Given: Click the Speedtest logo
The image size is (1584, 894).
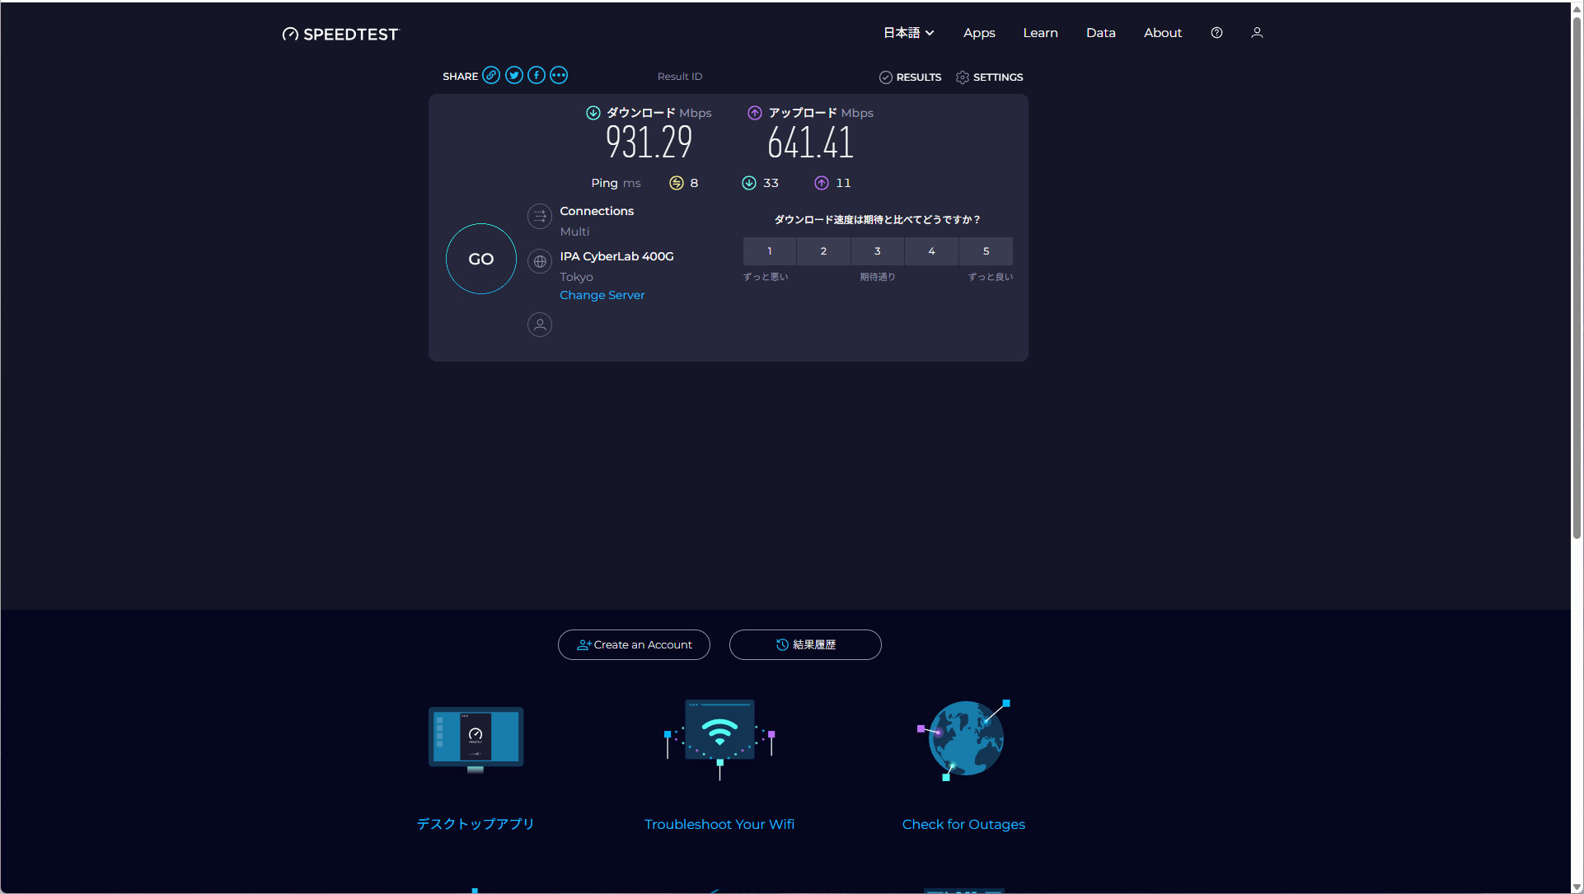Looking at the screenshot, I should pos(340,34).
